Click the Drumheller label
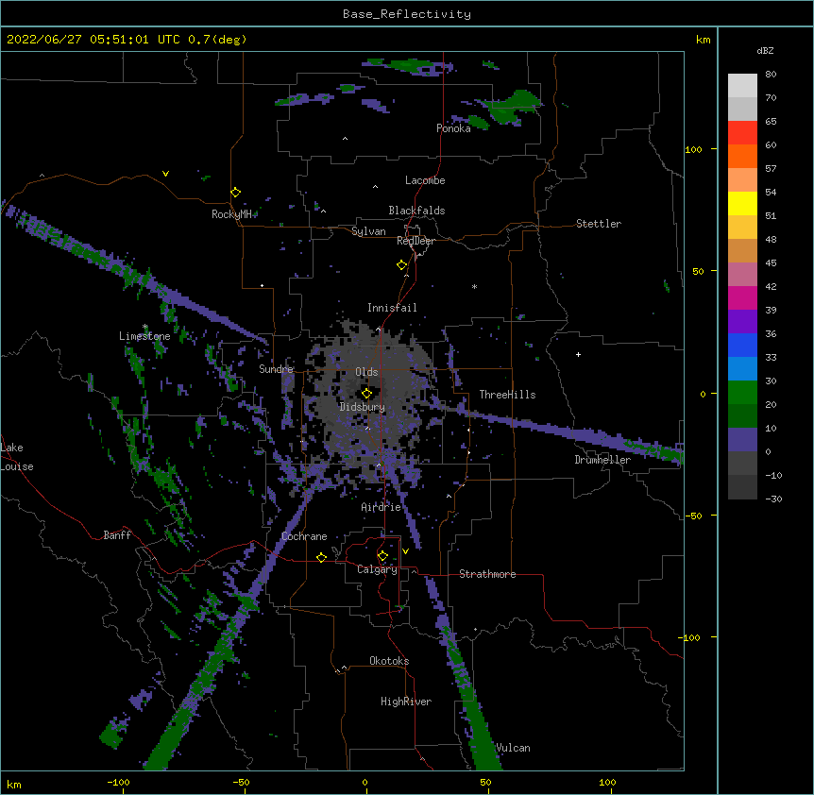The height and width of the screenshot is (795, 814). [x=602, y=460]
